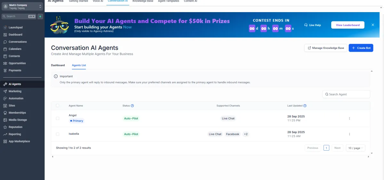Click the green quick-add plus icon
384x180 pixels.
[40, 16]
